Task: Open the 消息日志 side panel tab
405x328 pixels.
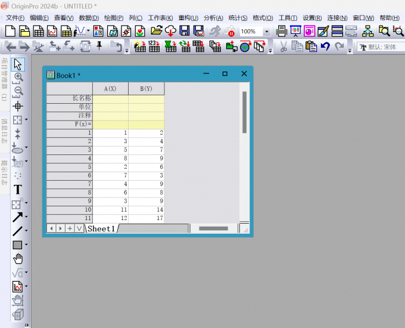Action: [4, 131]
